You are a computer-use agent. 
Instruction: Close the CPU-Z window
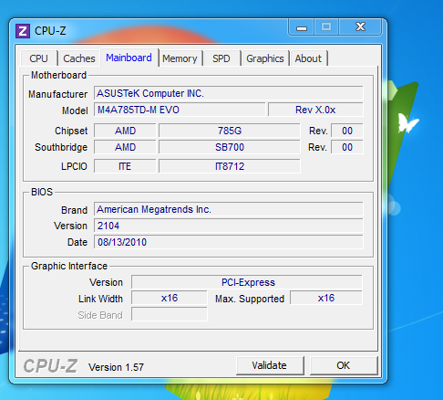pos(360,27)
